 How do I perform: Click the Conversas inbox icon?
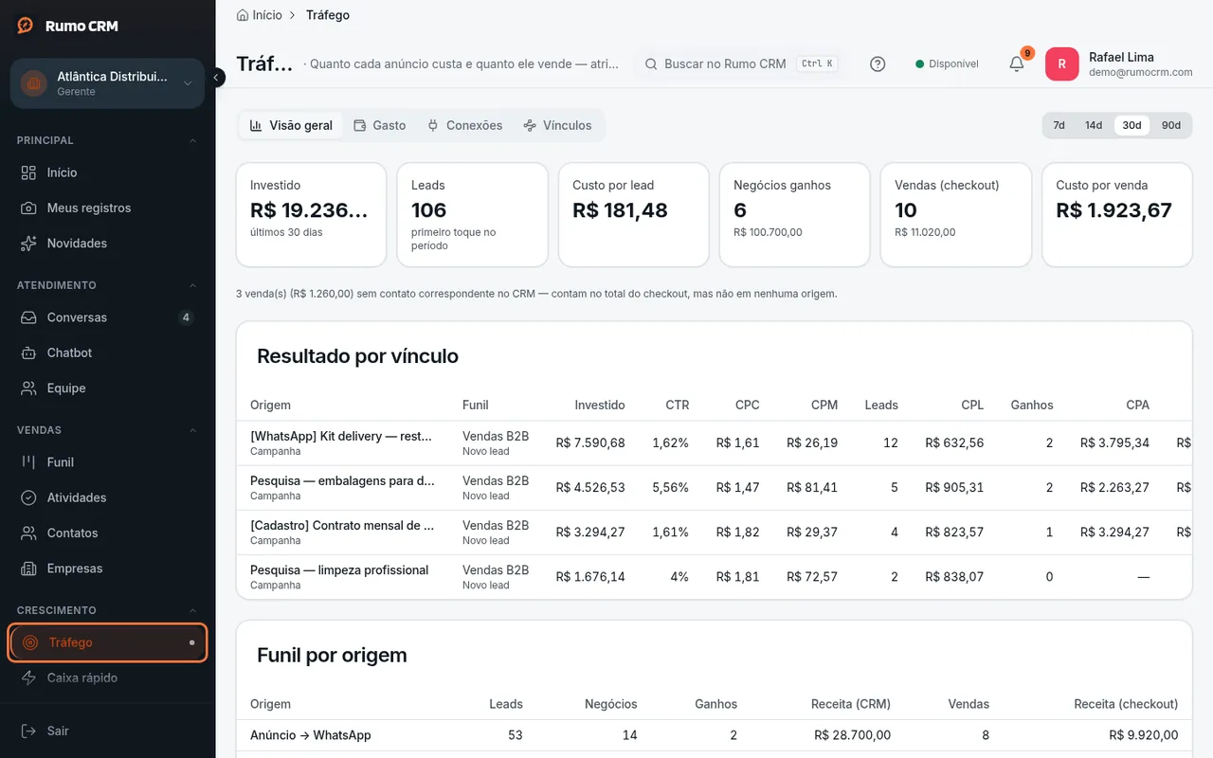pyautogui.click(x=29, y=317)
